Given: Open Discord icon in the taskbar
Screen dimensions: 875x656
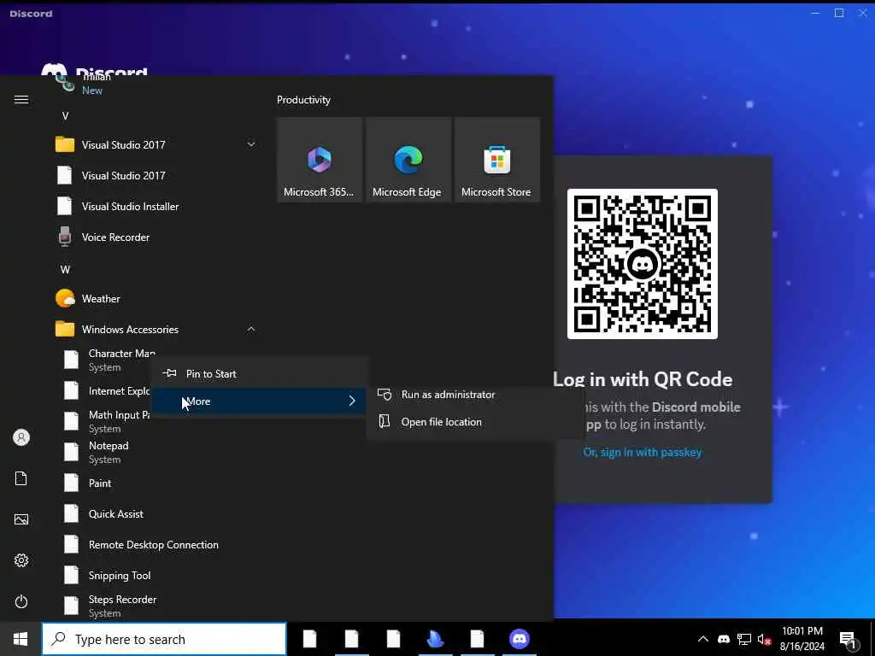Looking at the screenshot, I should click(x=520, y=639).
